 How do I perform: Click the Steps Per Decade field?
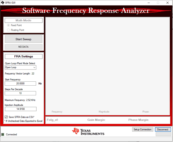20,93
